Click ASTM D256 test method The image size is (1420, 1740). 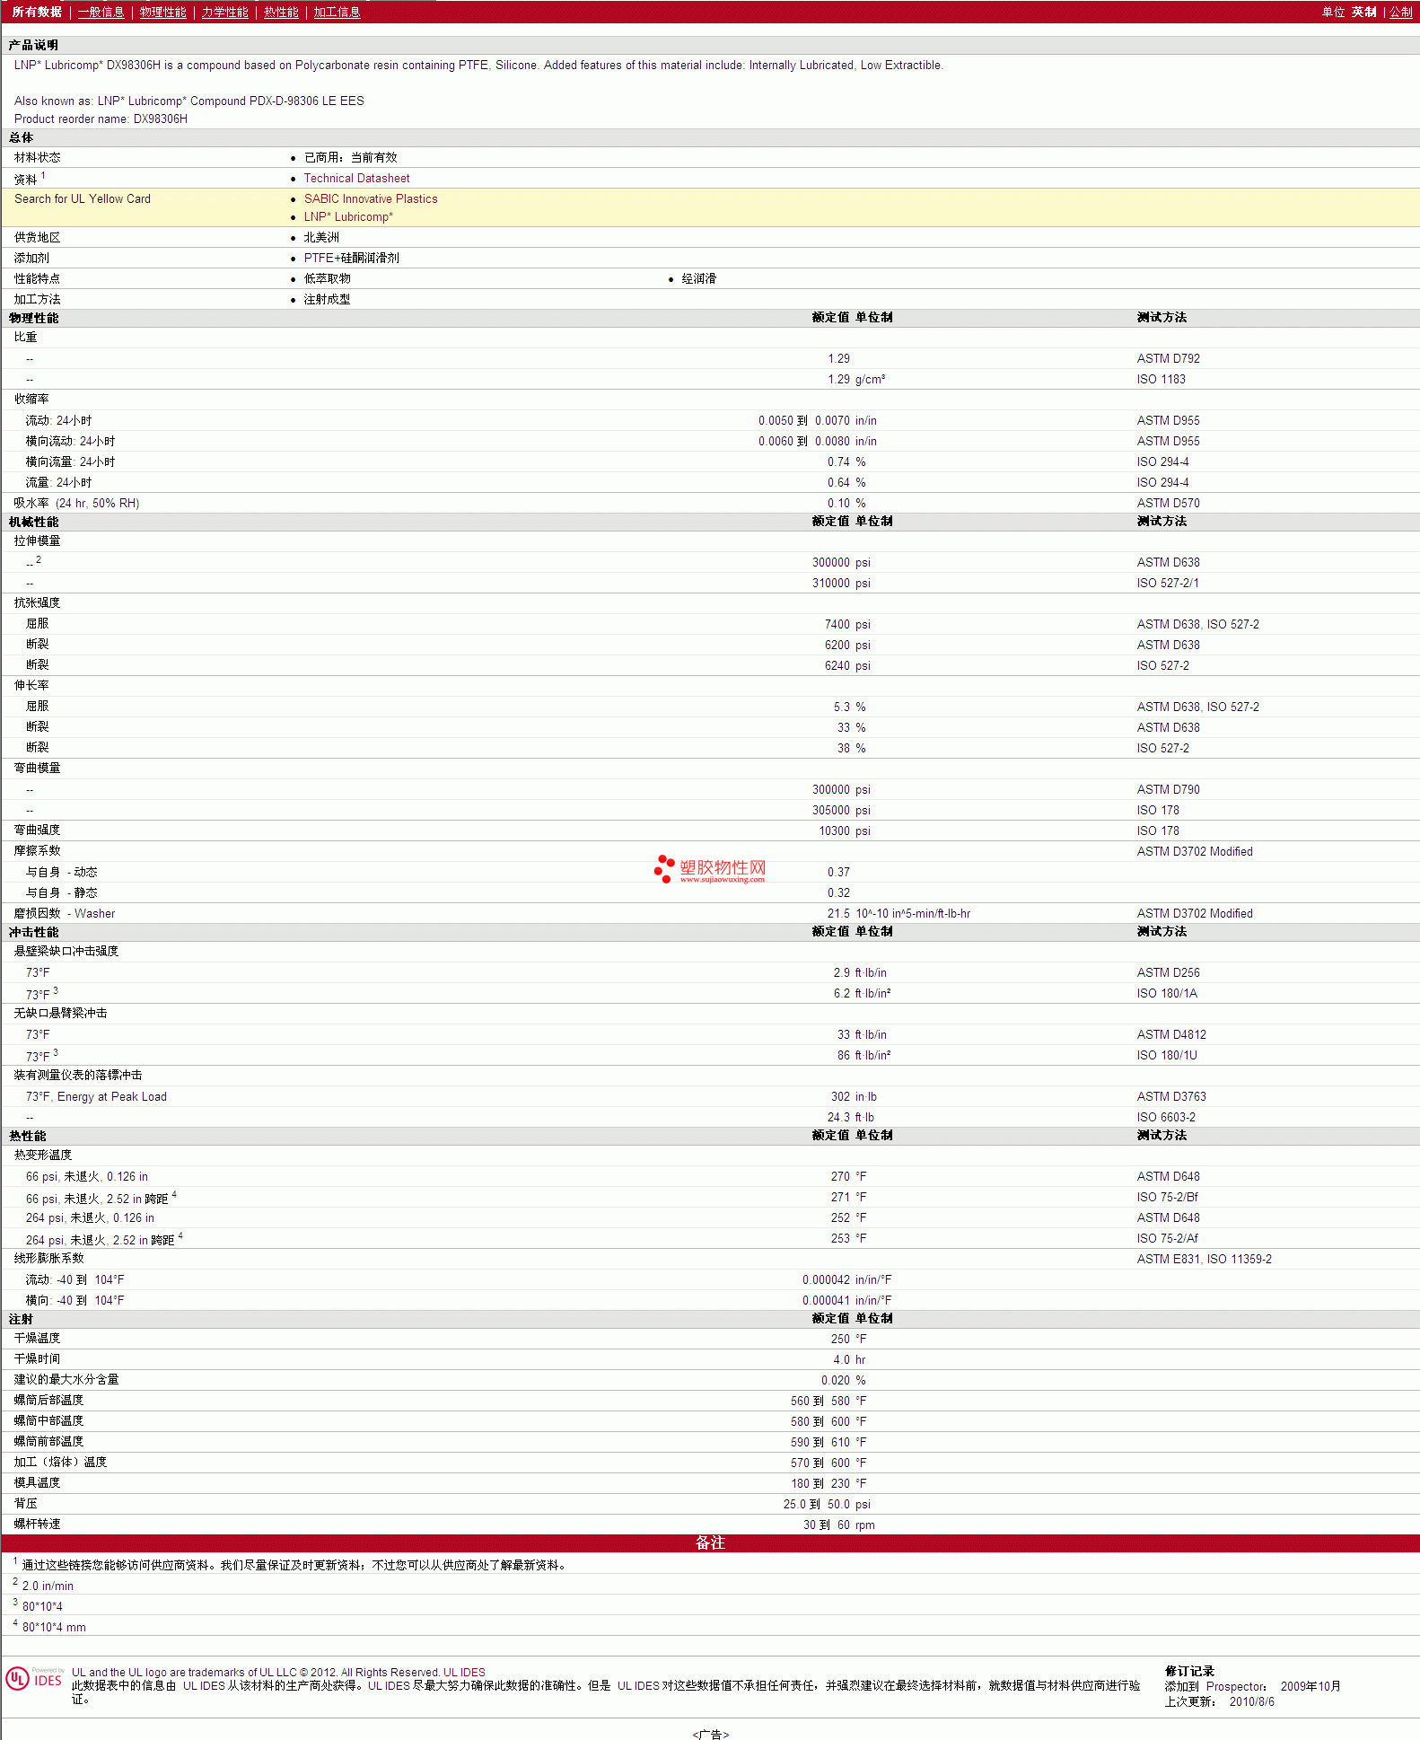[1168, 973]
